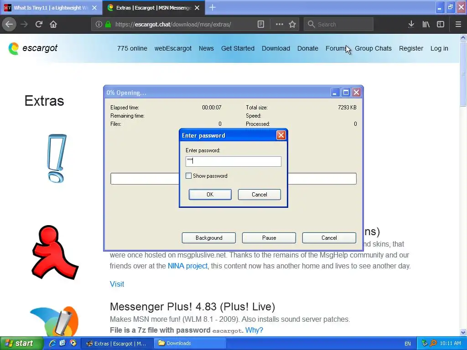Maximize the 0% Opening window
Viewport: 467px width, 350px height.
pyautogui.click(x=346, y=93)
